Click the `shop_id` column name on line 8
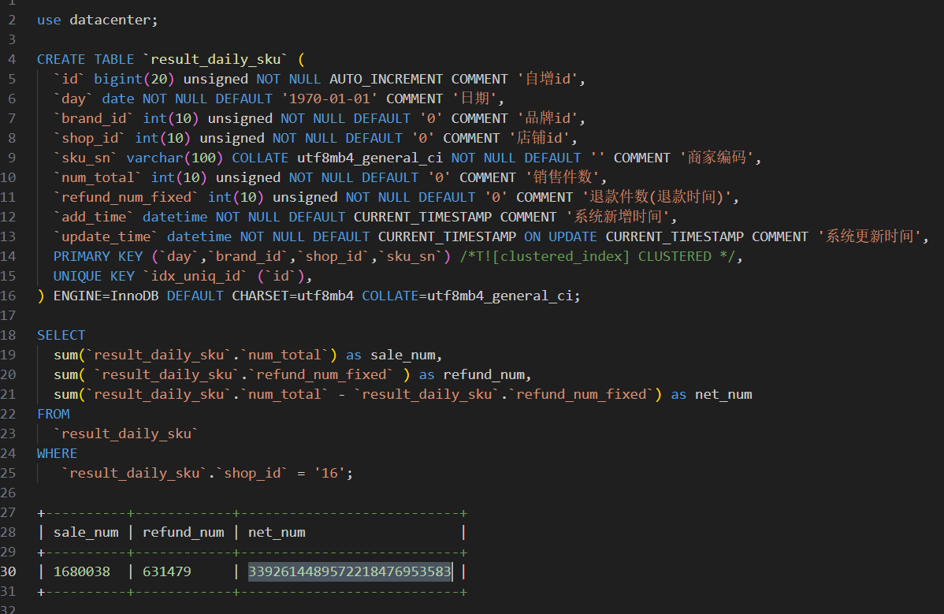 89,139
